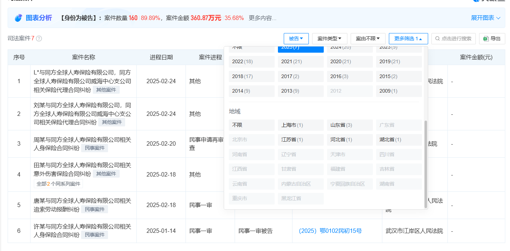Click the 案件金额(元) column header

click(476, 57)
